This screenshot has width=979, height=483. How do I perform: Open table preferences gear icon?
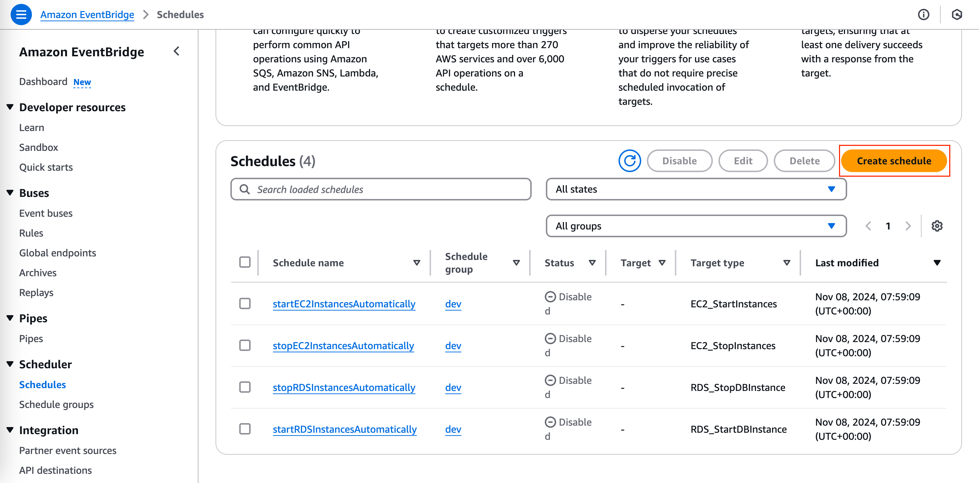coord(937,226)
